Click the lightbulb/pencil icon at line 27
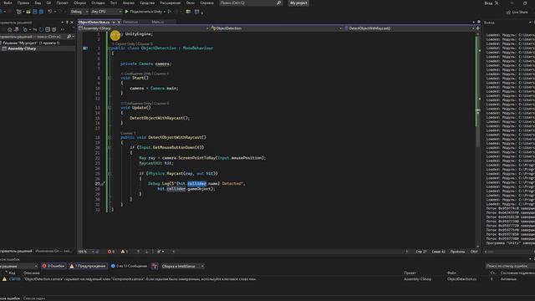 103,184
